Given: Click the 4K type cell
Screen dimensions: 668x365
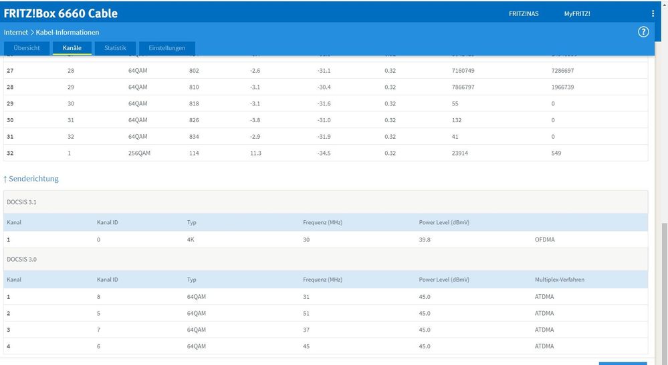Looking at the screenshot, I should 191,240.
